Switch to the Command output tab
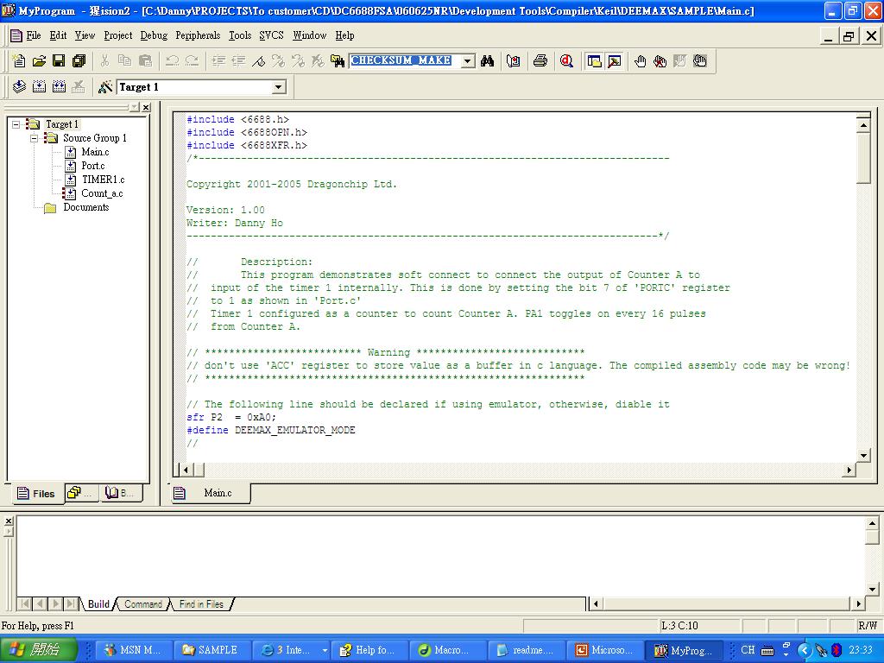This screenshot has height=663, width=884. click(x=143, y=603)
